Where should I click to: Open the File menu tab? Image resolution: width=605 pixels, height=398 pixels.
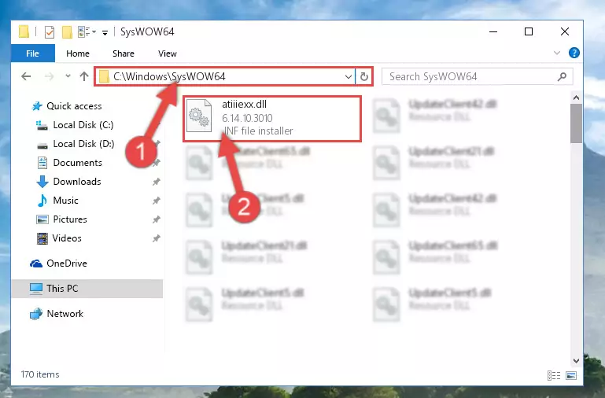(x=33, y=53)
